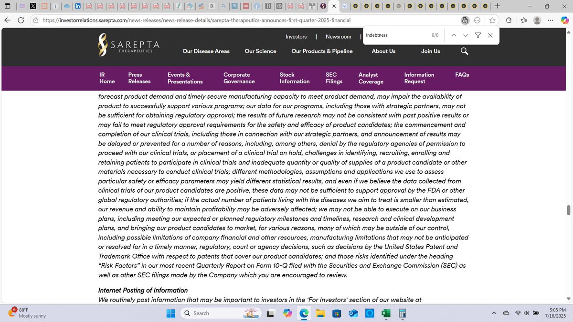This screenshot has width=573, height=322.
Task: Open the Wi-Fi network tray icon
Action: (x=518, y=313)
